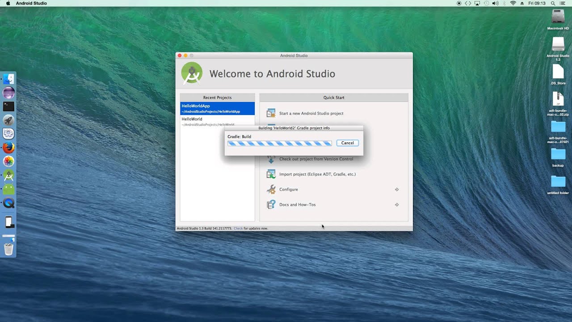The width and height of the screenshot is (572, 322).
Task: Click the screen recording status icon
Action: [459, 3]
